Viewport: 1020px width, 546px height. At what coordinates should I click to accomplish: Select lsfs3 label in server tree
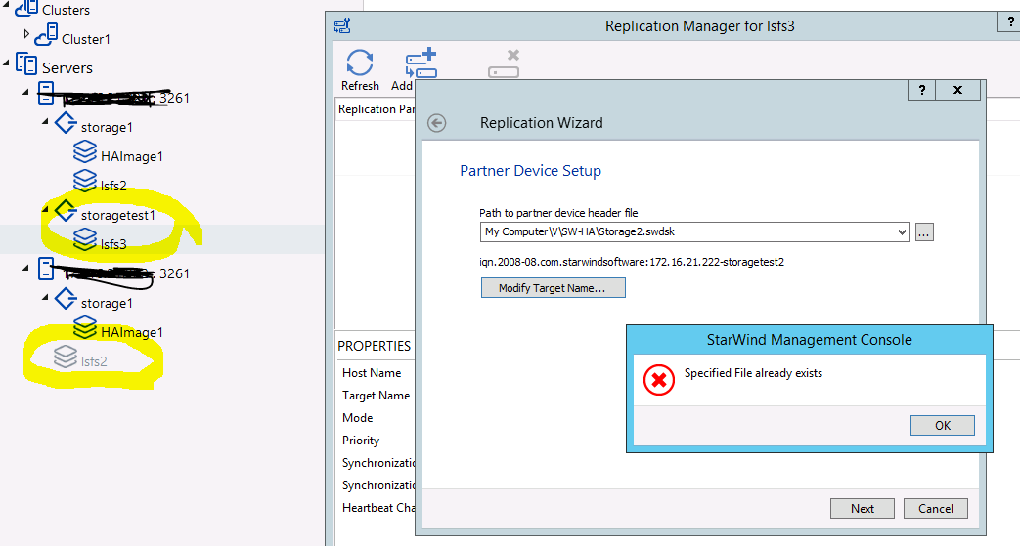pos(113,244)
